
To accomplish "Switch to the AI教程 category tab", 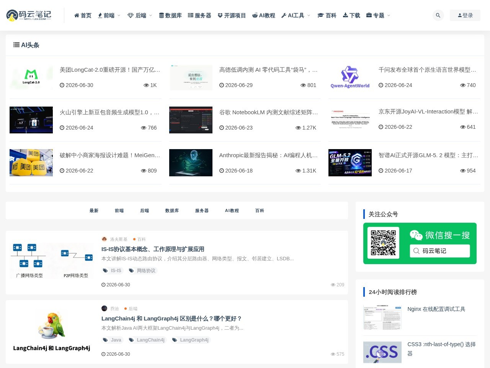I will pos(232,210).
